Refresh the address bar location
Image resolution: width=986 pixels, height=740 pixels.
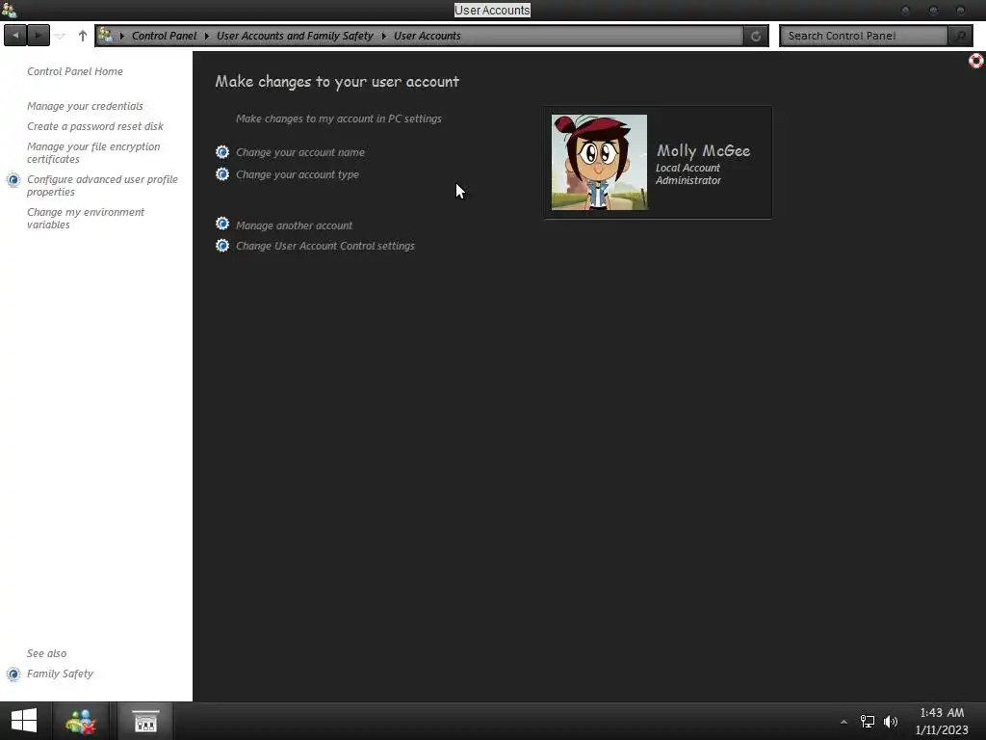[x=756, y=36]
